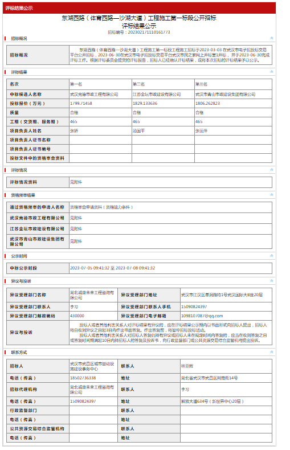Click the objection department address value
The height and width of the screenshot is (450, 290).
[x=222, y=294]
